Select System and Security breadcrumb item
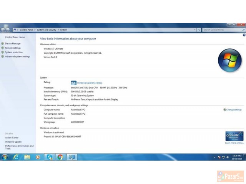The image size is (246, 184). pos(47,30)
